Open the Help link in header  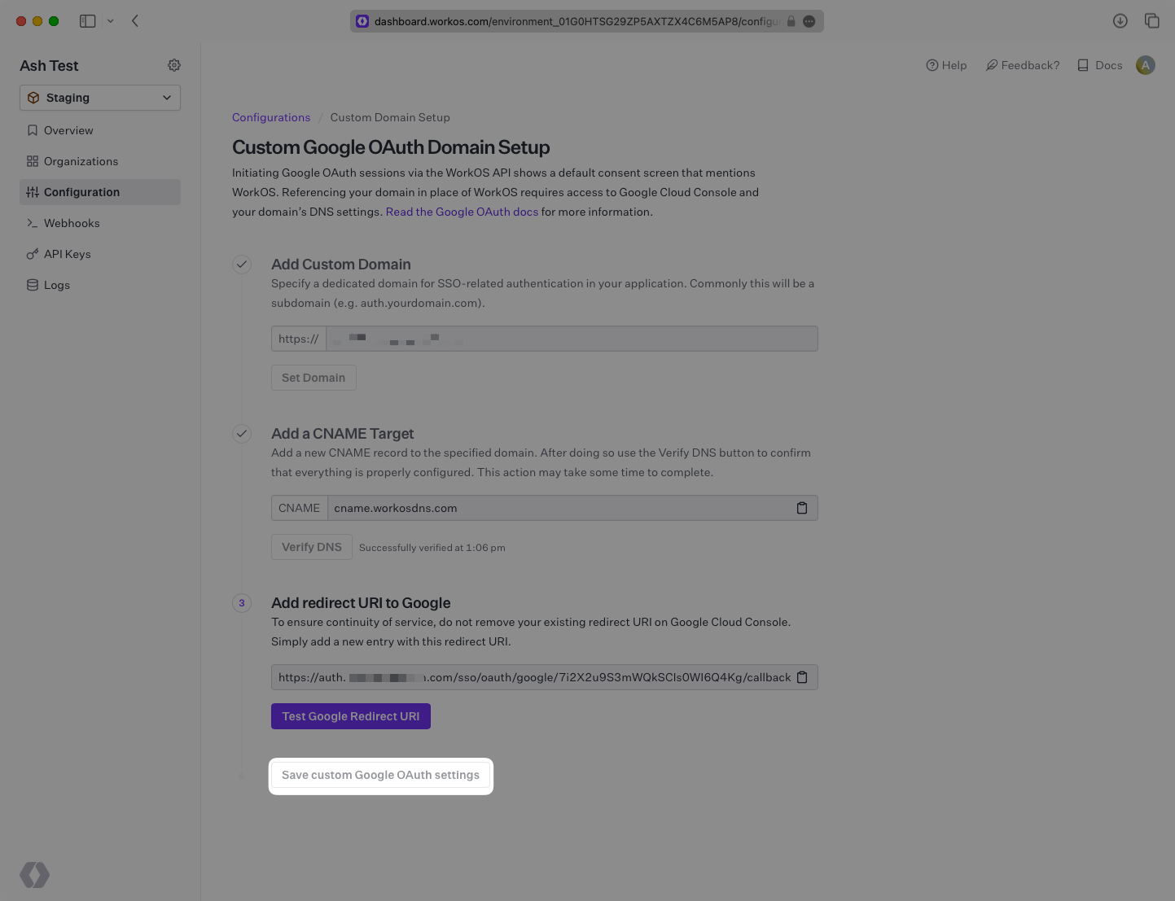click(x=946, y=65)
